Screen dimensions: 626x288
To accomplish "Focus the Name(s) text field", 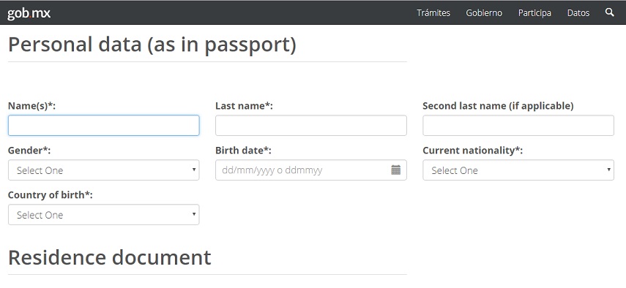I will 104,126.
